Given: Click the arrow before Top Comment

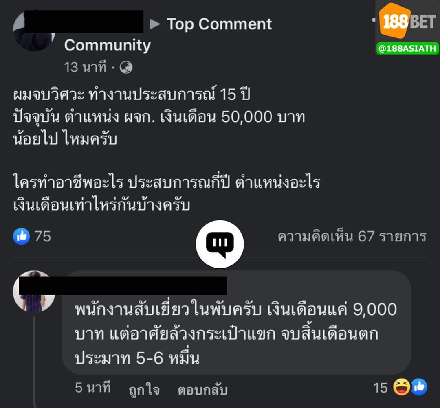Looking at the screenshot, I should [x=155, y=24].
